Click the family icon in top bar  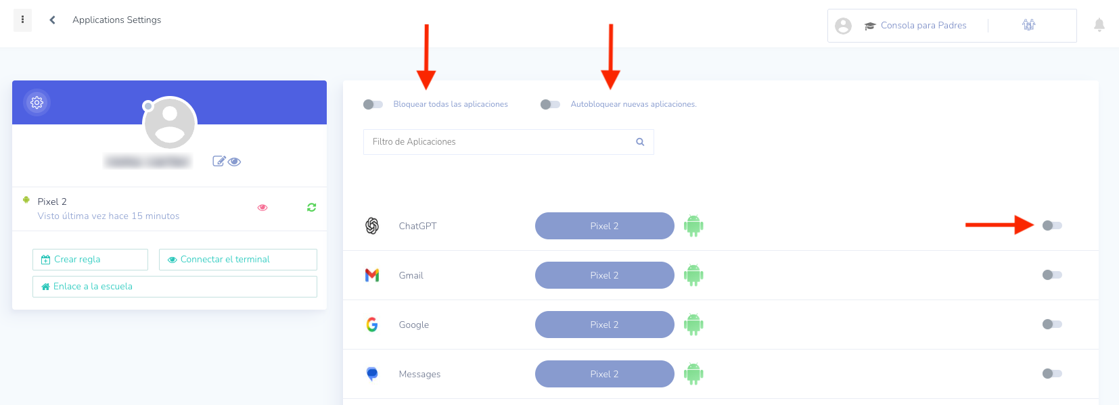point(1029,25)
